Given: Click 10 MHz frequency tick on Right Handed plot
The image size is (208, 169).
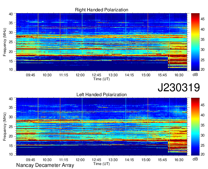Looking at the screenshot, I should pyautogui.click(x=11, y=69).
